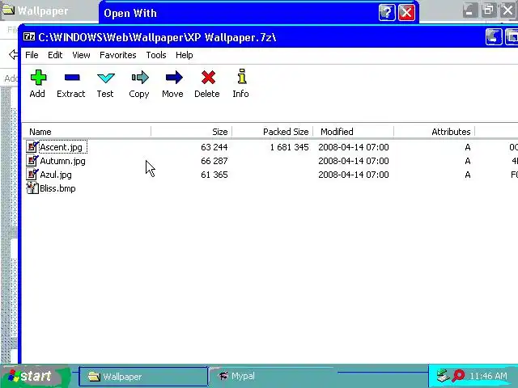Click the Open With help question button

pos(387,13)
